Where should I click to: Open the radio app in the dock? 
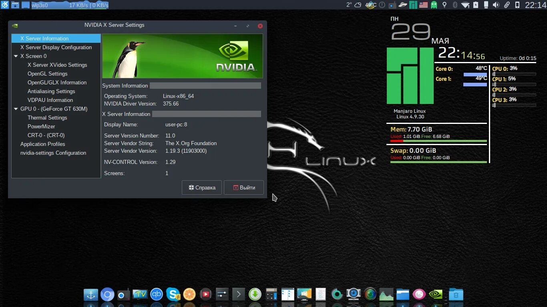tap(124, 295)
